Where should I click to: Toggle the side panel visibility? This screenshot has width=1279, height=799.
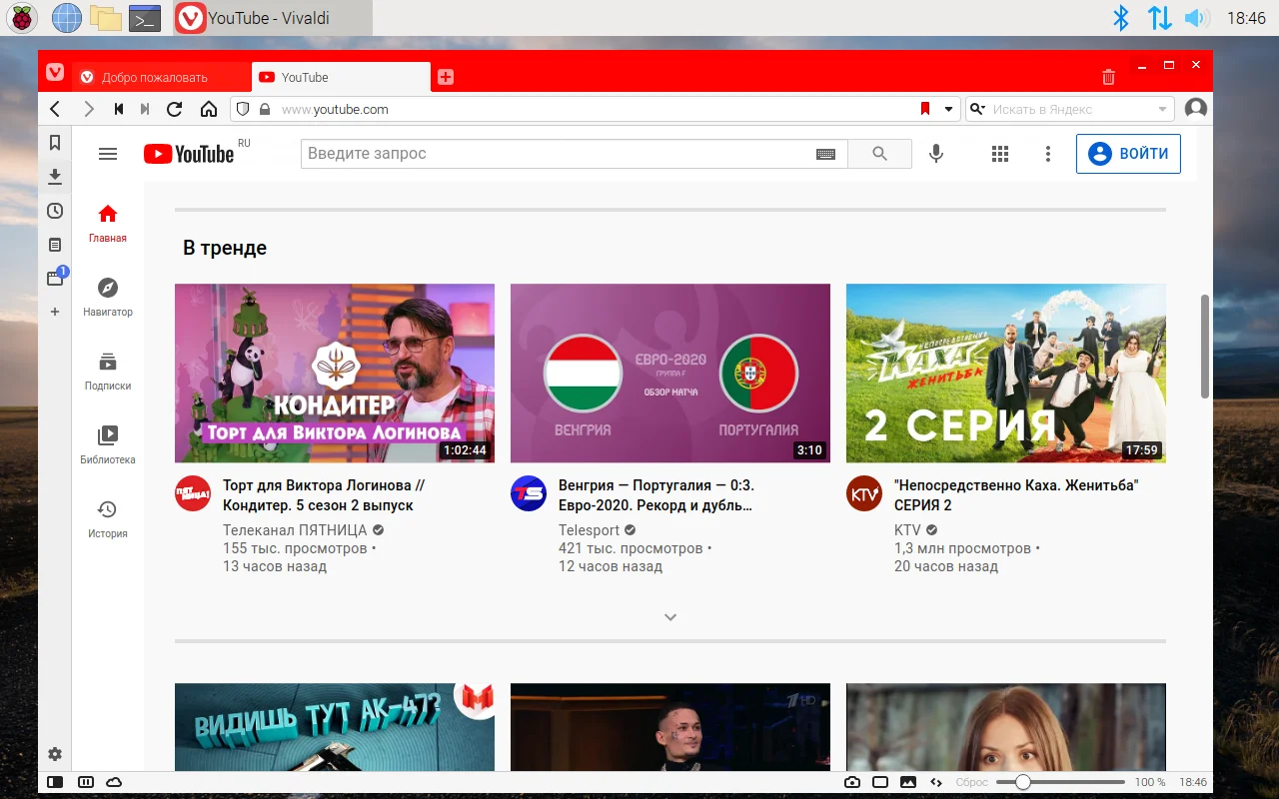[55, 782]
